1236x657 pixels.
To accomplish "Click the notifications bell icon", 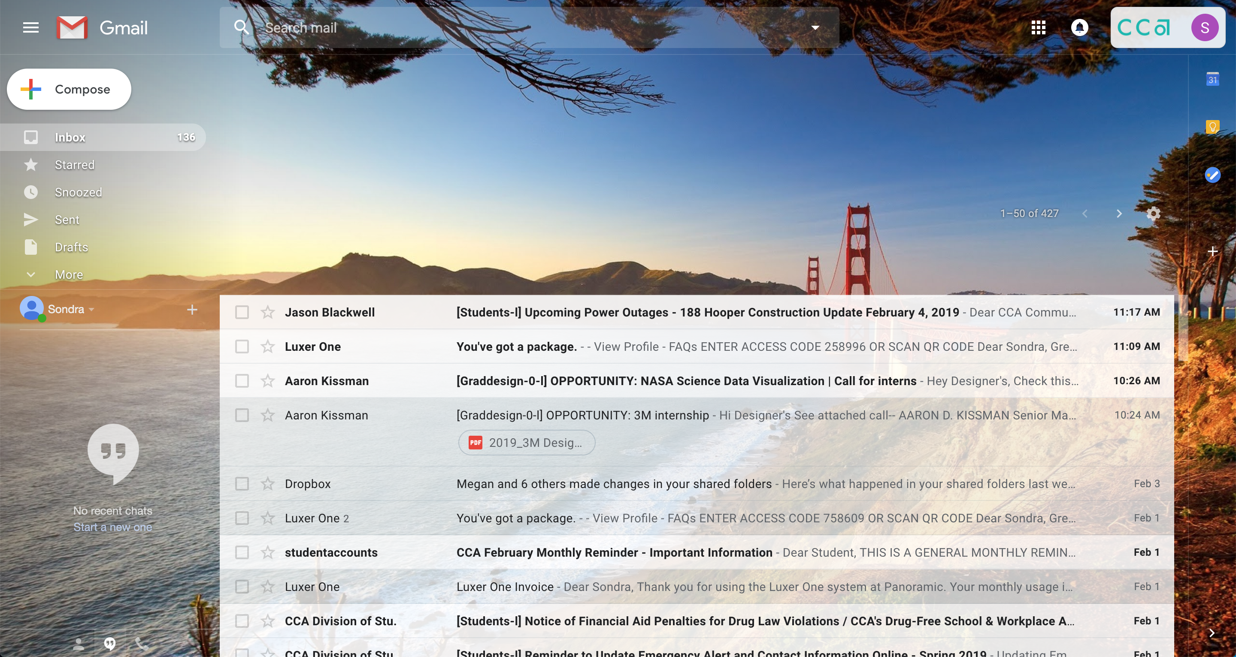I will 1080,28.
